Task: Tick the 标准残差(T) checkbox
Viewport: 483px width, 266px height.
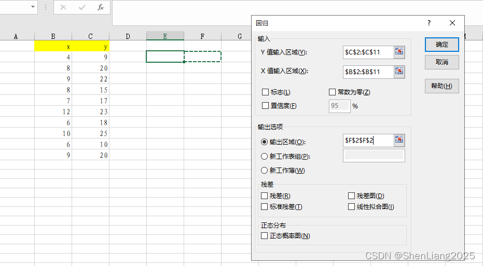Action: click(x=264, y=206)
